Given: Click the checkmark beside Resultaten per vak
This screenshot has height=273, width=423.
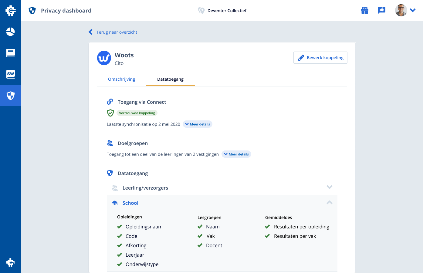Looking at the screenshot, I should coord(267,236).
